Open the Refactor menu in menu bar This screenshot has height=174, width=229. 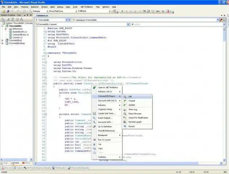[35, 7]
